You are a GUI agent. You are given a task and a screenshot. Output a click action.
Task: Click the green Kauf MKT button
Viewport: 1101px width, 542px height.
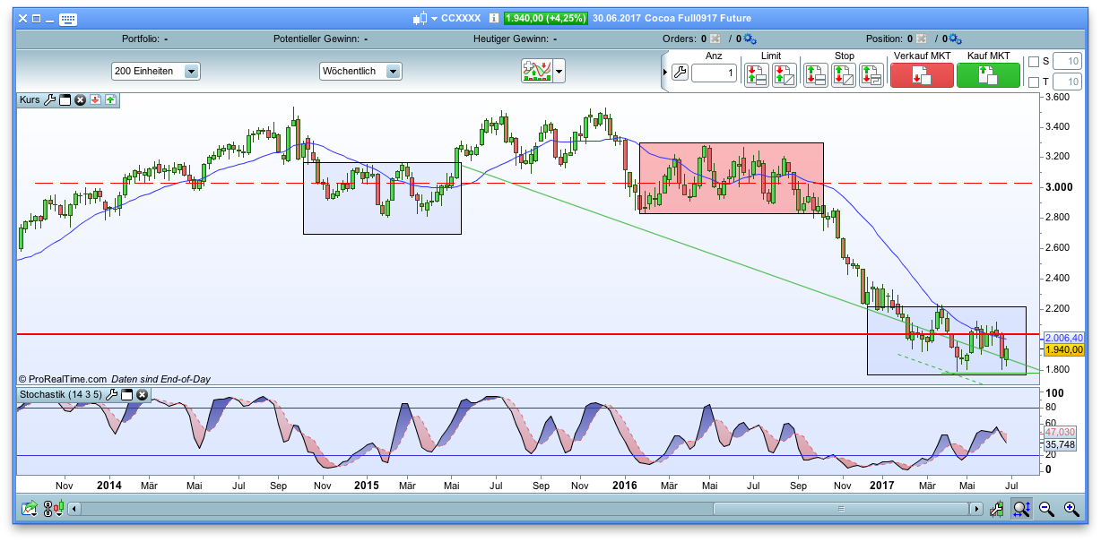[987, 75]
